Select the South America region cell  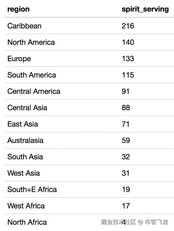coord(32,75)
